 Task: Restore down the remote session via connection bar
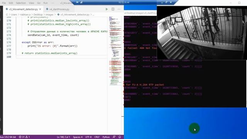coord(166,2)
